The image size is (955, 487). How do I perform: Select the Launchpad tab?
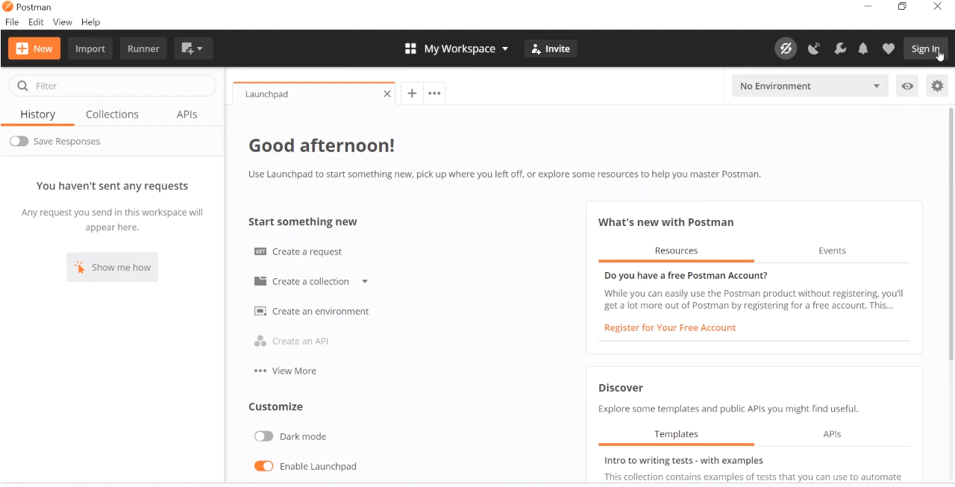tap(314, 94)
